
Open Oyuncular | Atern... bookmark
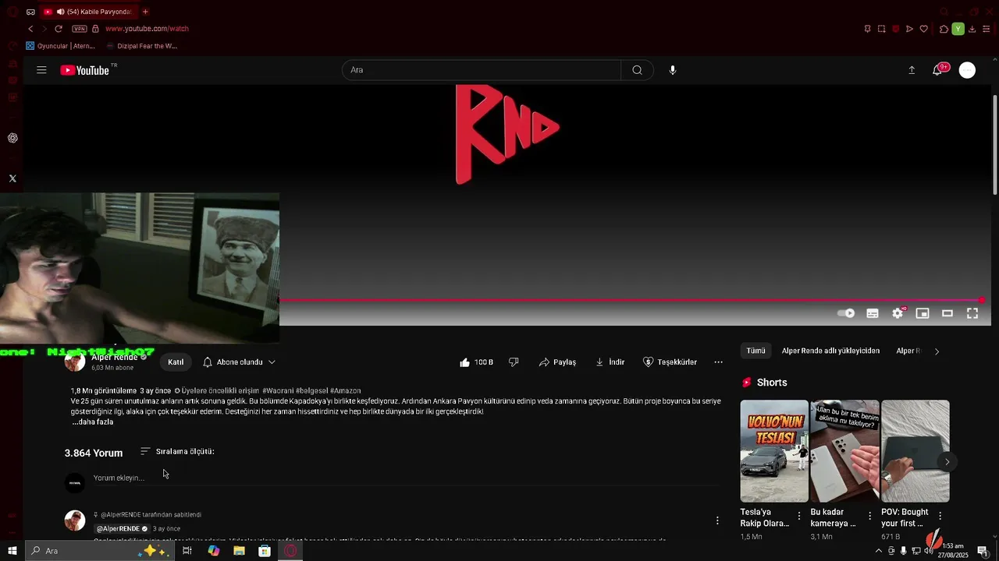point(61,46)
